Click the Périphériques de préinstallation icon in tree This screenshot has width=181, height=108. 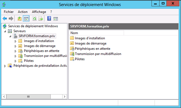click(10, 66)
